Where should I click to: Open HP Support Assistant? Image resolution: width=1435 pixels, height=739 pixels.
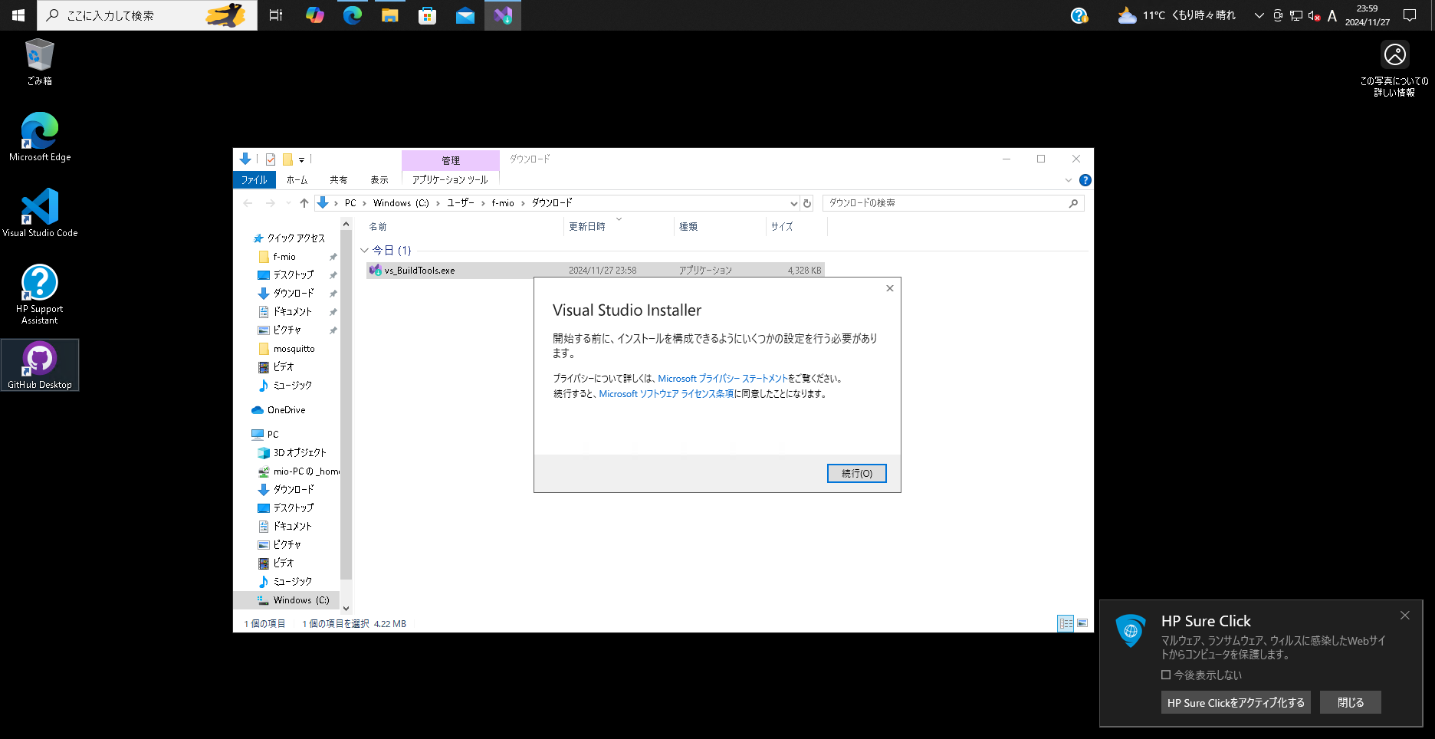click(x=40, y=292)
